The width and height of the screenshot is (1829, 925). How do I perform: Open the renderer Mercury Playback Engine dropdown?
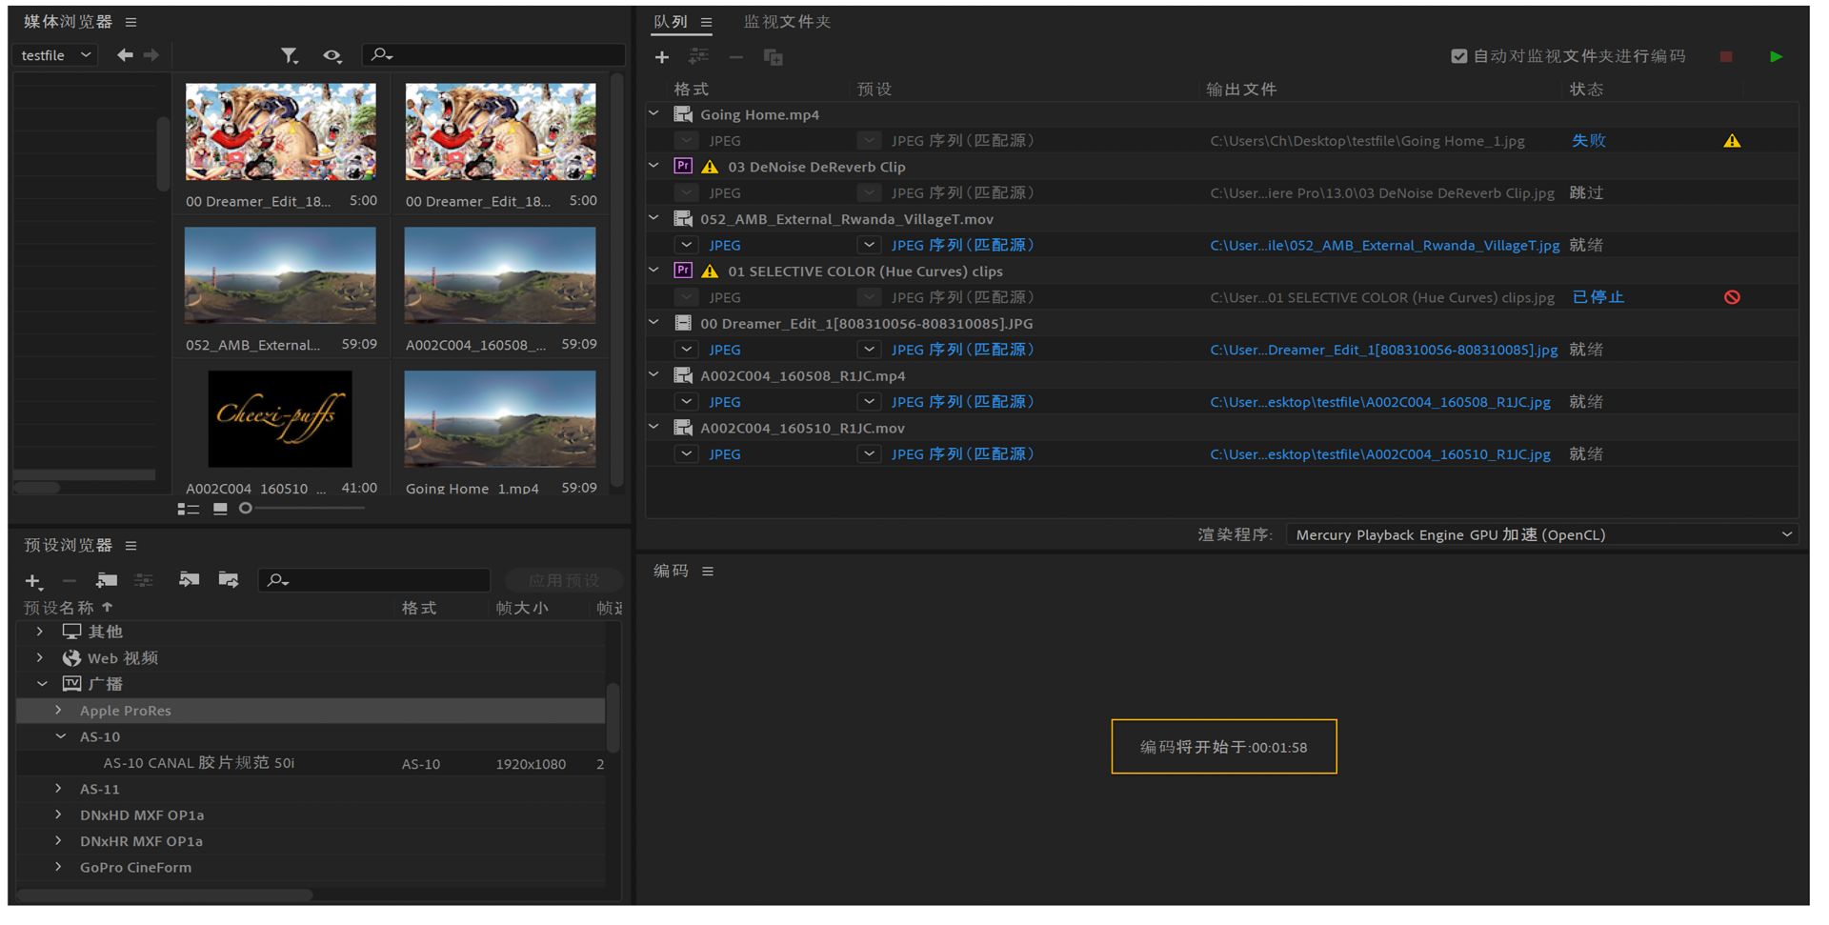tap(1541, 535)
